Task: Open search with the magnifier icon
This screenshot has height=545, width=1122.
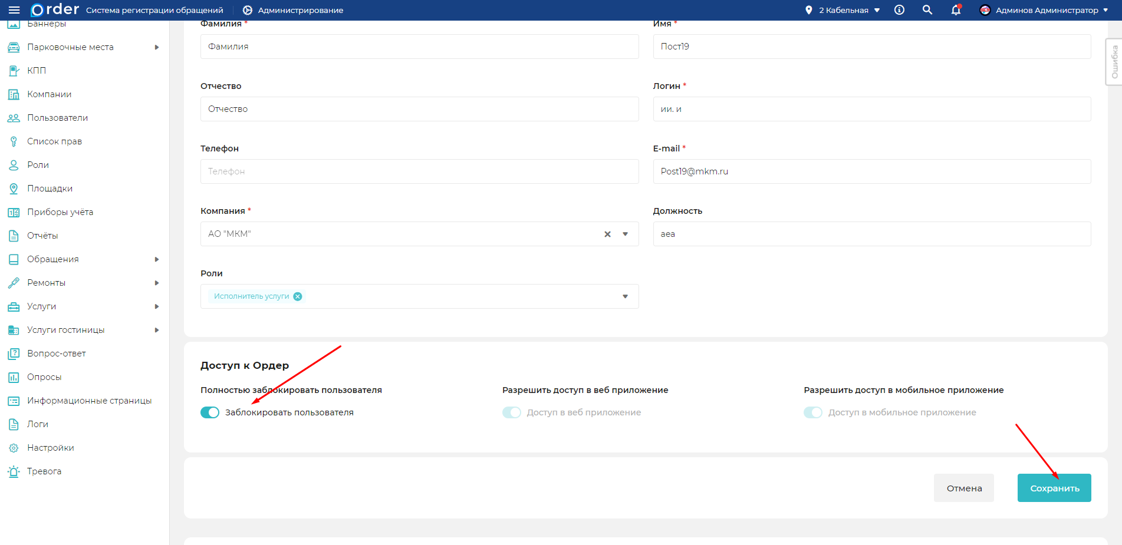Action: click(x=927, y=10)
